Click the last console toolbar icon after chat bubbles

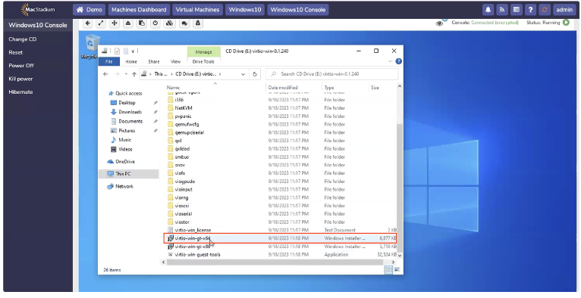click(x=198, y=23)
